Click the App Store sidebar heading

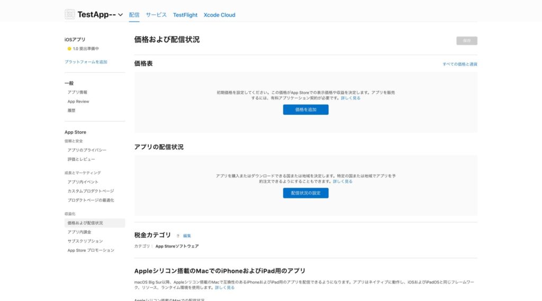coord(75,132)
